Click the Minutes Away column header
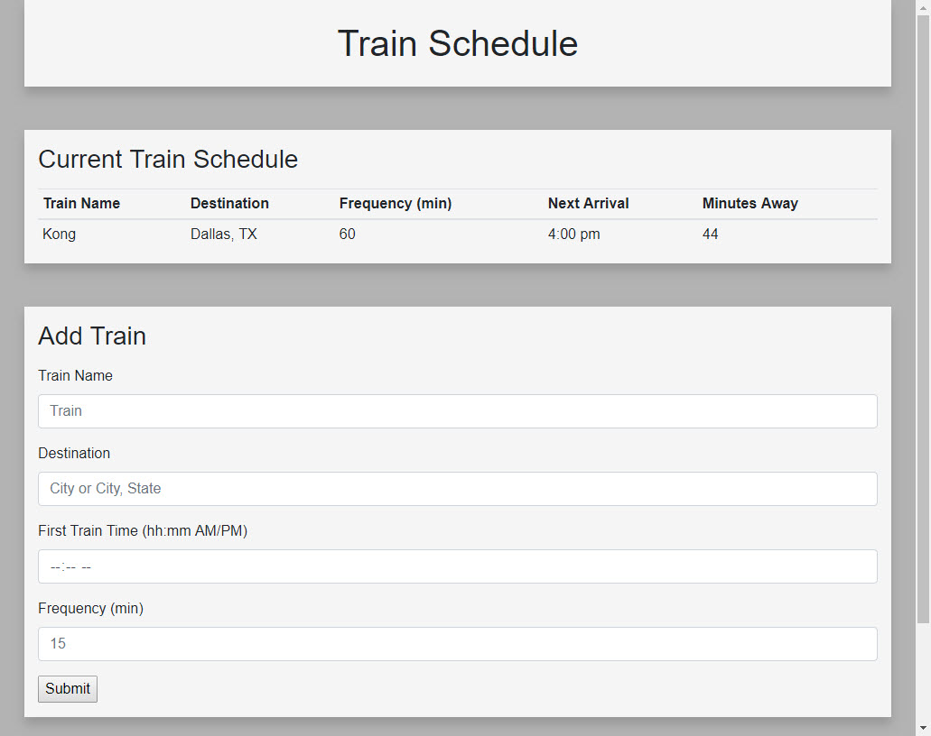This screenshot has width=931, height=736. [749, 203]
